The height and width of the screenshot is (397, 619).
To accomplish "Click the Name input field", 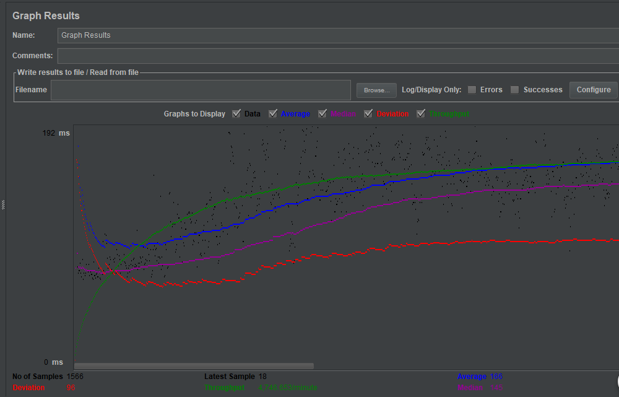I will pyautogui.click(x=338, y=35).
